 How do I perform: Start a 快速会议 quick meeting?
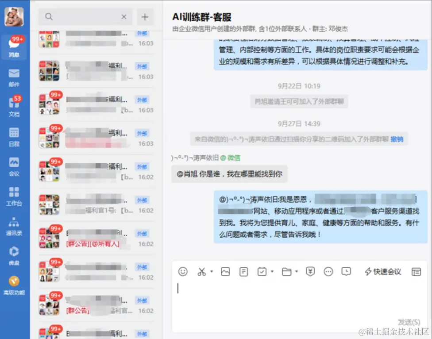[x=383, y=272]
